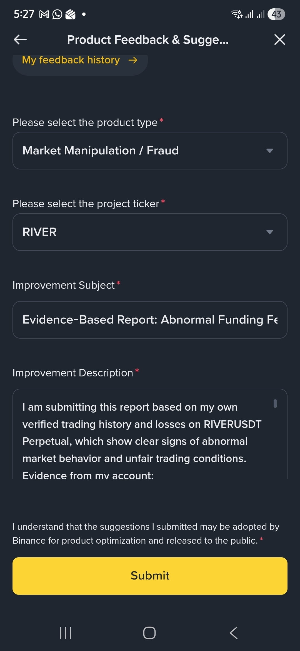Tap the arrow beside My feedback history
The width and height of the screenshot is (300, 651).
pyautogui.click(x=133, y=60)
